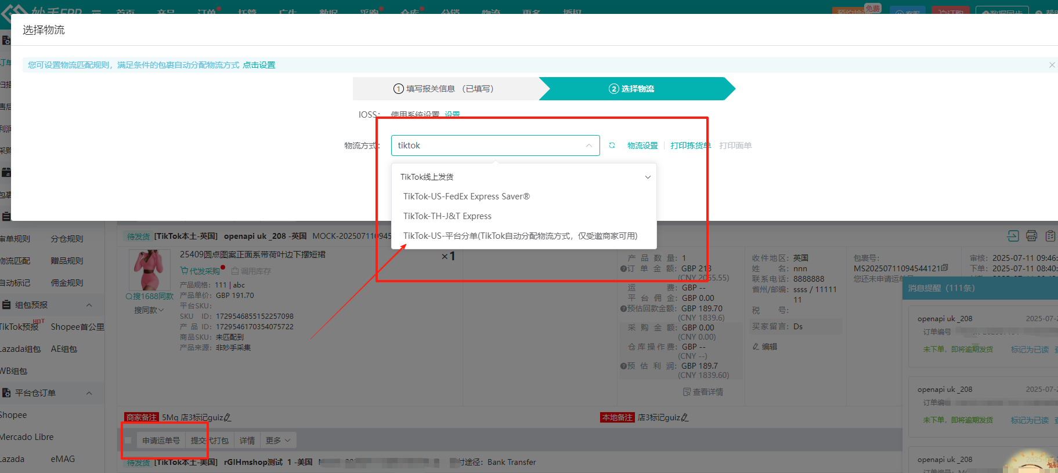Edit the 商家备注 note with pencil icon

228,417
